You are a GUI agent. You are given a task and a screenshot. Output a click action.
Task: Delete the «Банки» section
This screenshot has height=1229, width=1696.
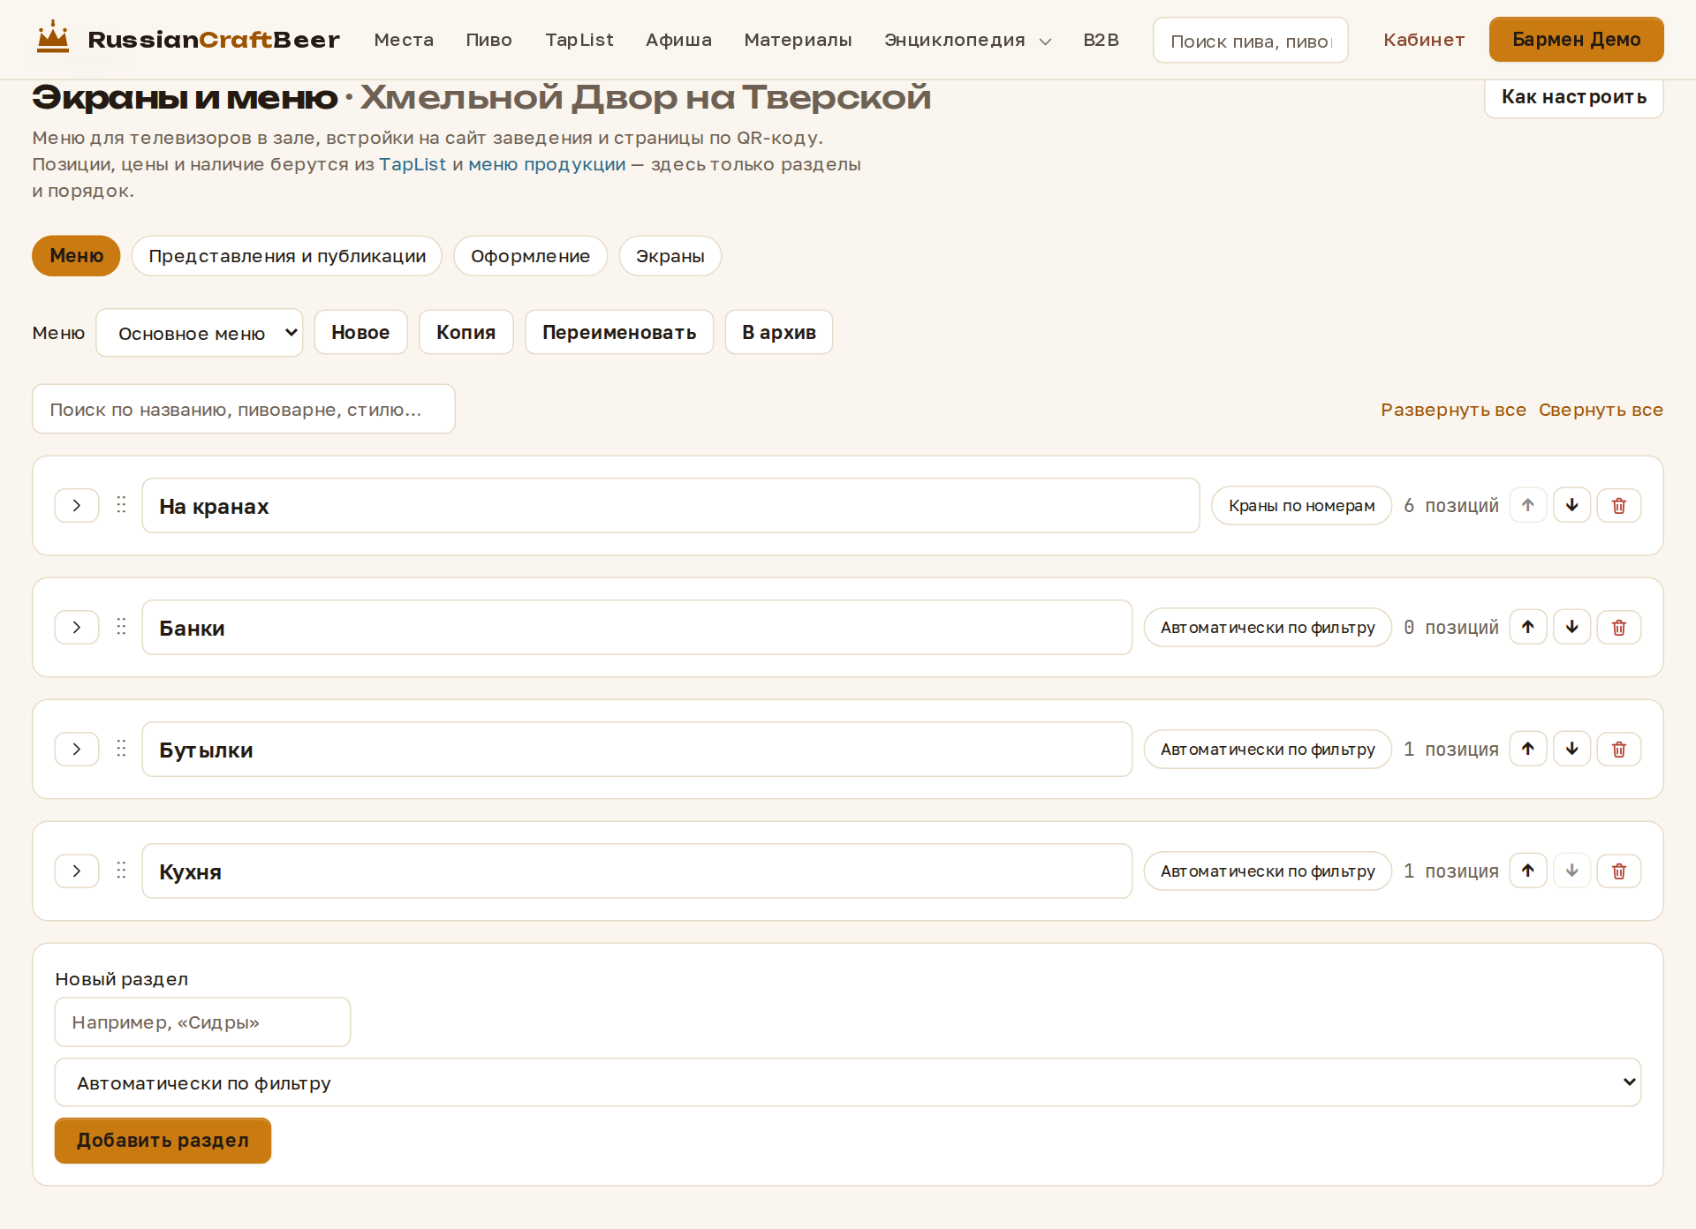click(1618, 627)
